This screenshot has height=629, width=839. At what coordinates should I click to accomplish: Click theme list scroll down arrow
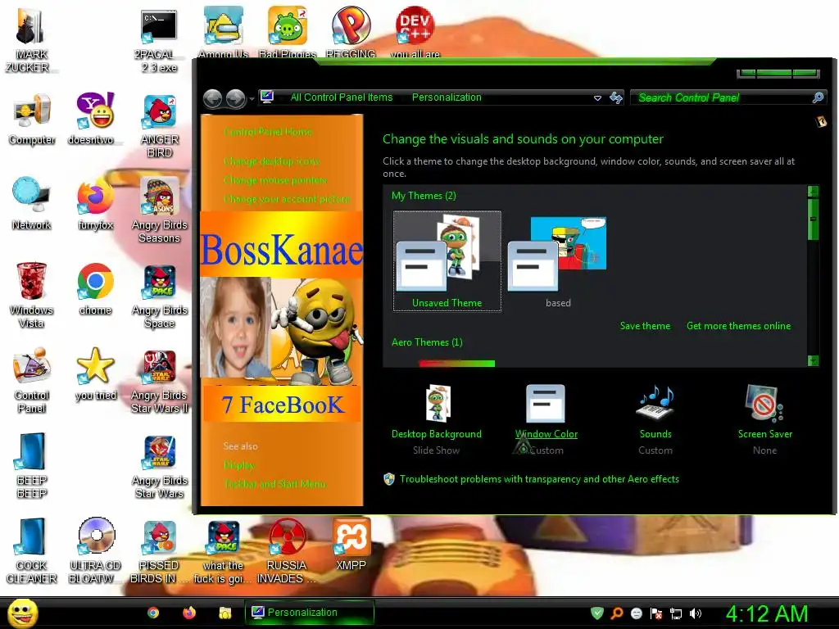coord(813,360)
